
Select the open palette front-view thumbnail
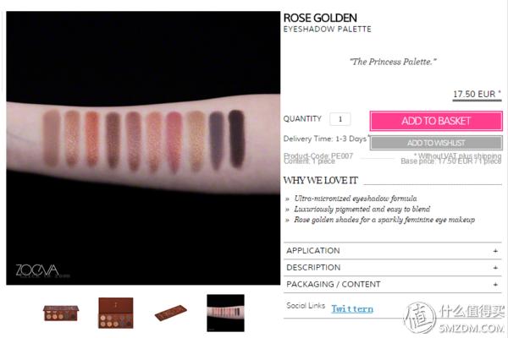(x=61, y=313)
